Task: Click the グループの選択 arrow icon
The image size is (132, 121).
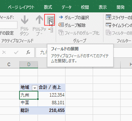Action: 61,17
